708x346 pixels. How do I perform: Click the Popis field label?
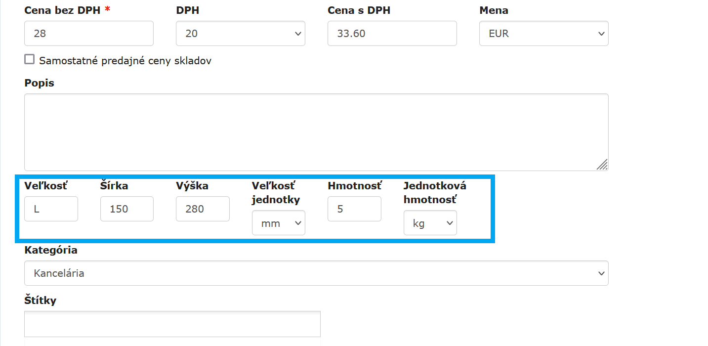click(x=39, y=83)
